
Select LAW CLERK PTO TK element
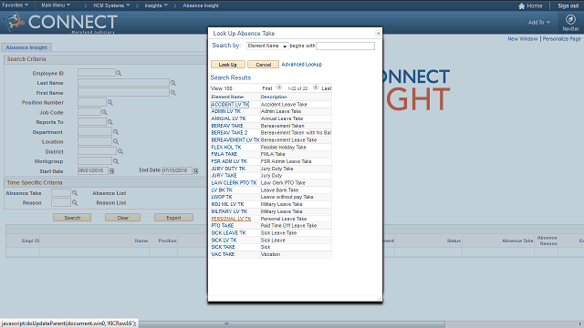pyautogui.click(x=234, y=183)
